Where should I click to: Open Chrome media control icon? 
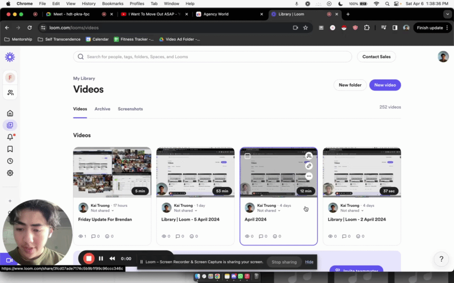click(x=384, y=28)
